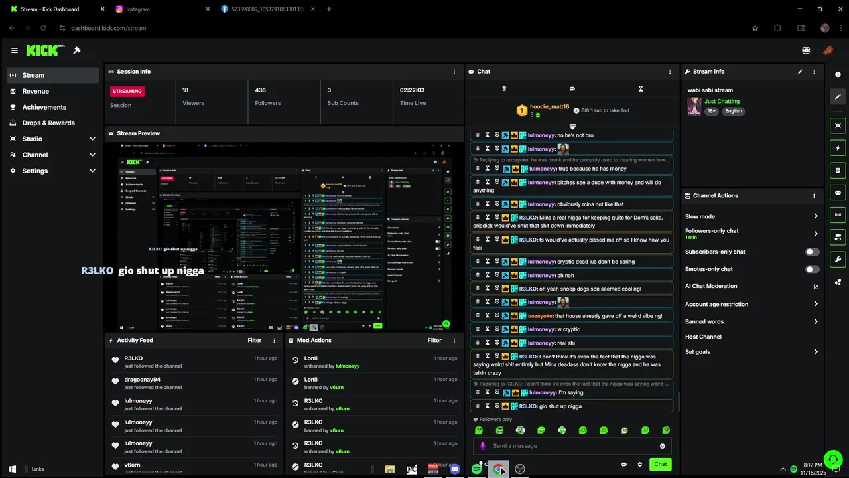
Task: Click the hammer icon next to the Kick logo
Action: click(77, 50)
